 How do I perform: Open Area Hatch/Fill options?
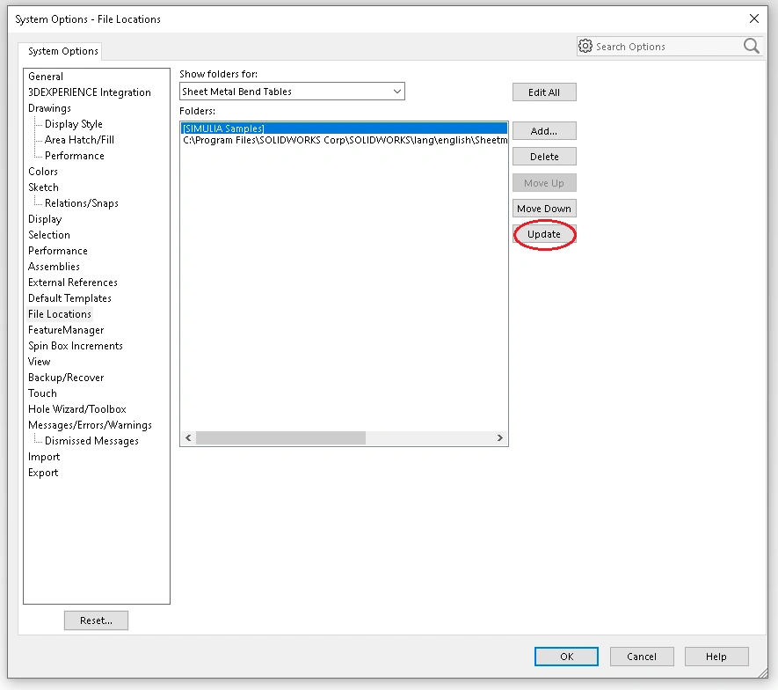79,140
